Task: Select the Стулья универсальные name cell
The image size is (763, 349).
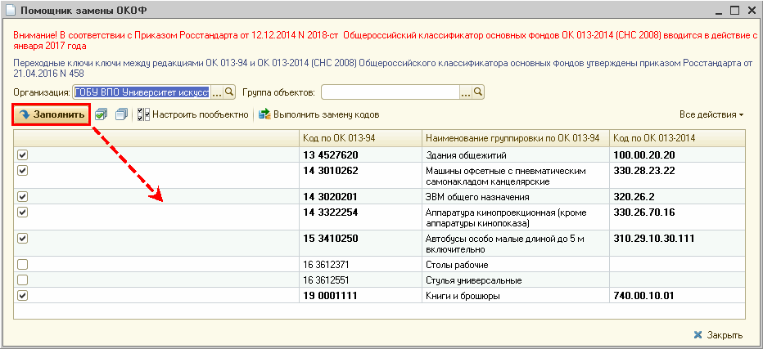Action: [x=516, y=280]
